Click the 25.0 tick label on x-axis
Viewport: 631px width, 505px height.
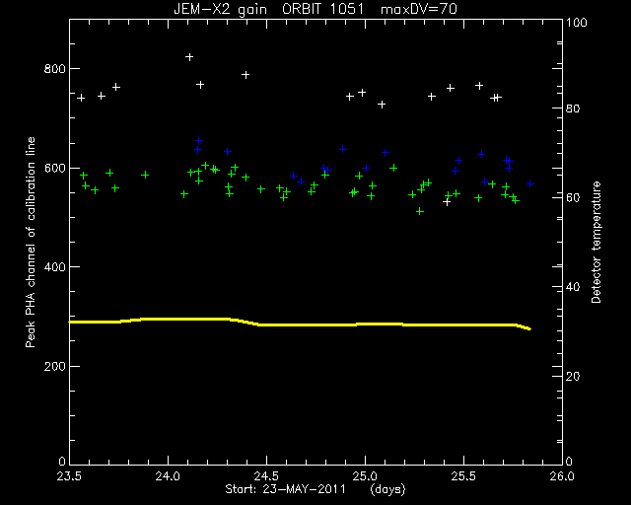365,476
